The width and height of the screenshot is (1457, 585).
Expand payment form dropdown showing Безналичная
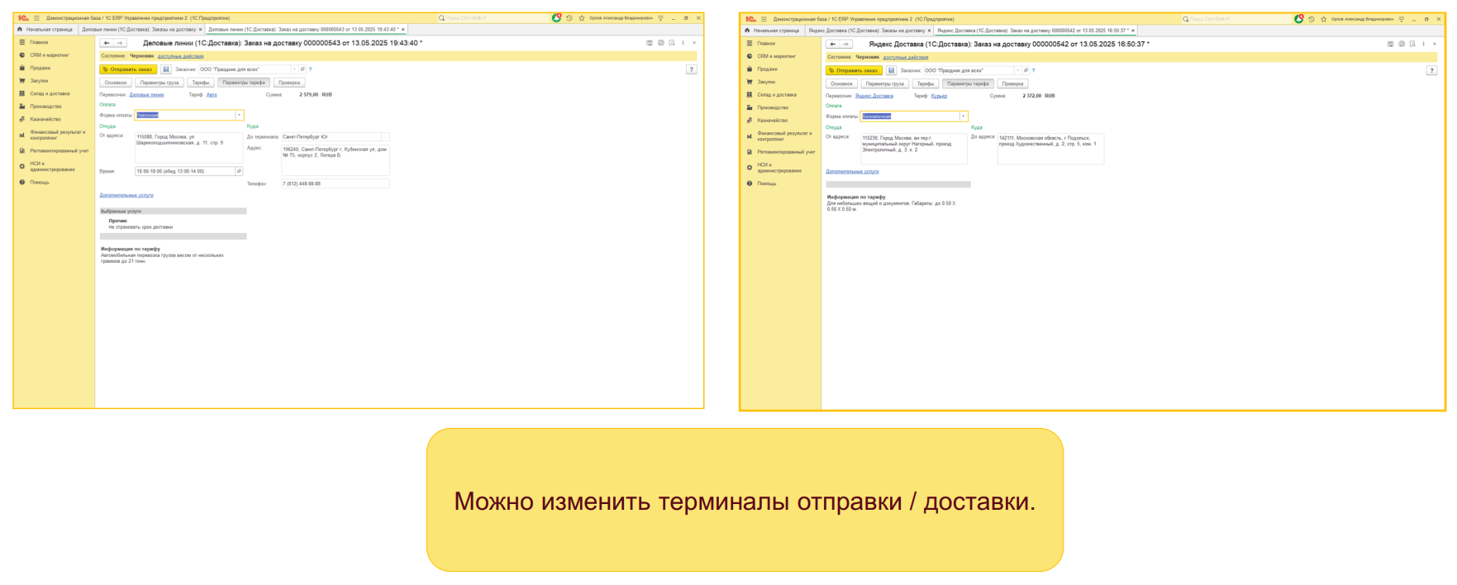tap(963, 117)
